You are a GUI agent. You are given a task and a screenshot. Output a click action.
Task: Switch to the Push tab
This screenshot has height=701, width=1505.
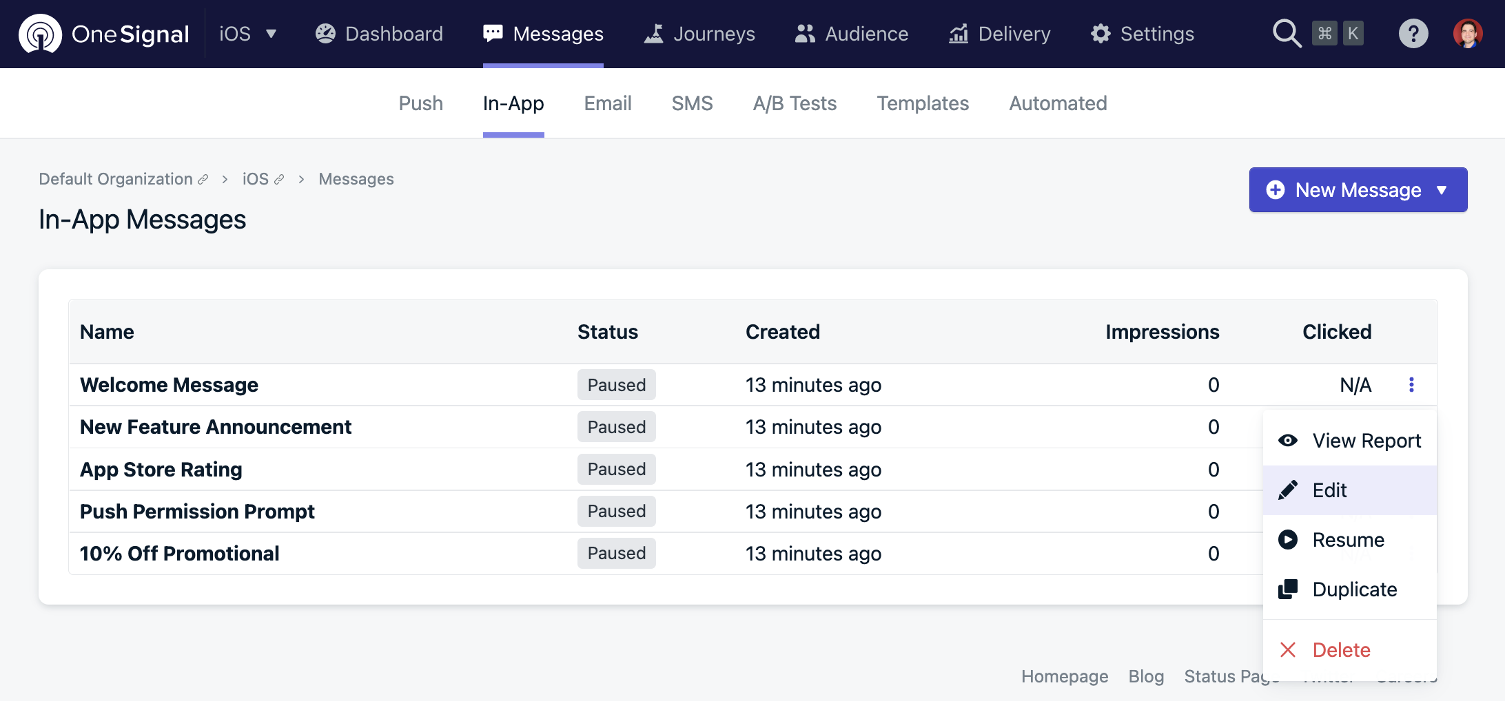pos(421,103)
